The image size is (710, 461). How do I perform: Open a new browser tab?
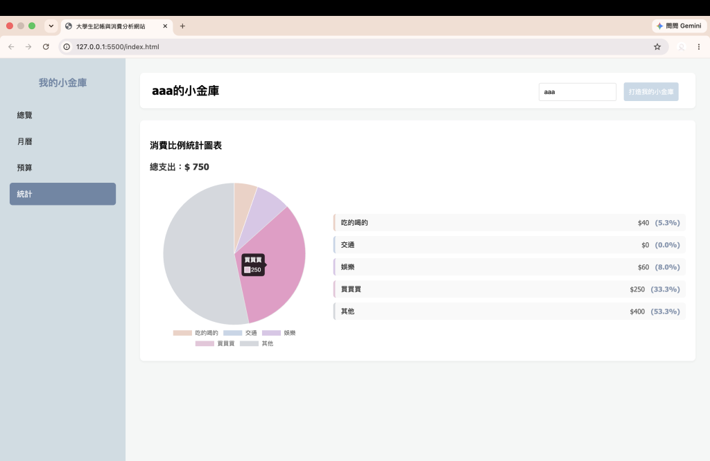[182, 26]
